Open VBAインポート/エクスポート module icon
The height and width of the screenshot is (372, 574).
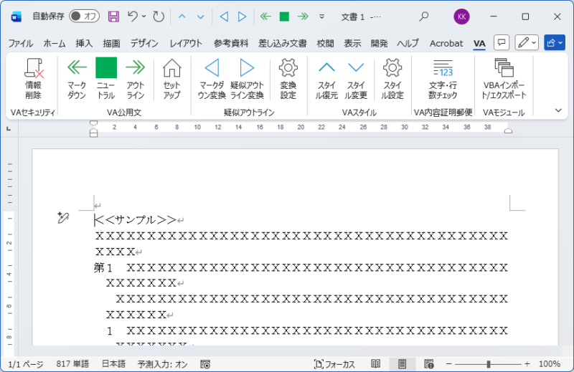(x=504, y=78)
